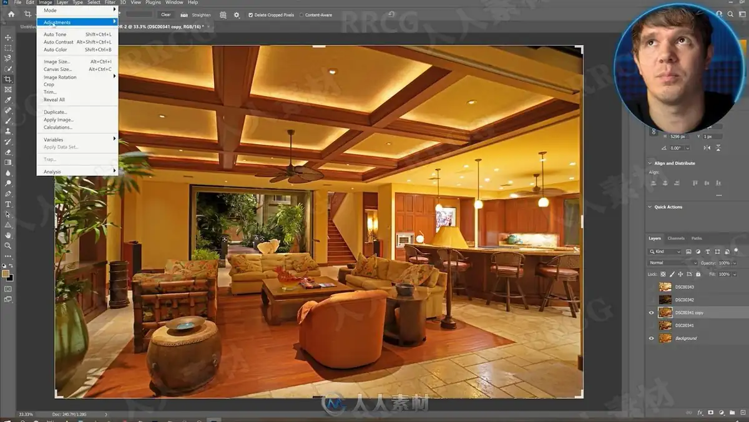Open the layer Kind filter dropdown
Image resolution: width=749 pixels, height=422 pixels.
tap(665, 252)
